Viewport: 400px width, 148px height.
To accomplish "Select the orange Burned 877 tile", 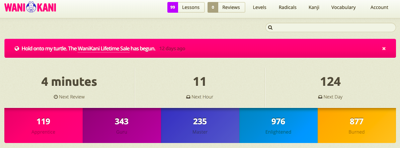I will tap(356, 125).
